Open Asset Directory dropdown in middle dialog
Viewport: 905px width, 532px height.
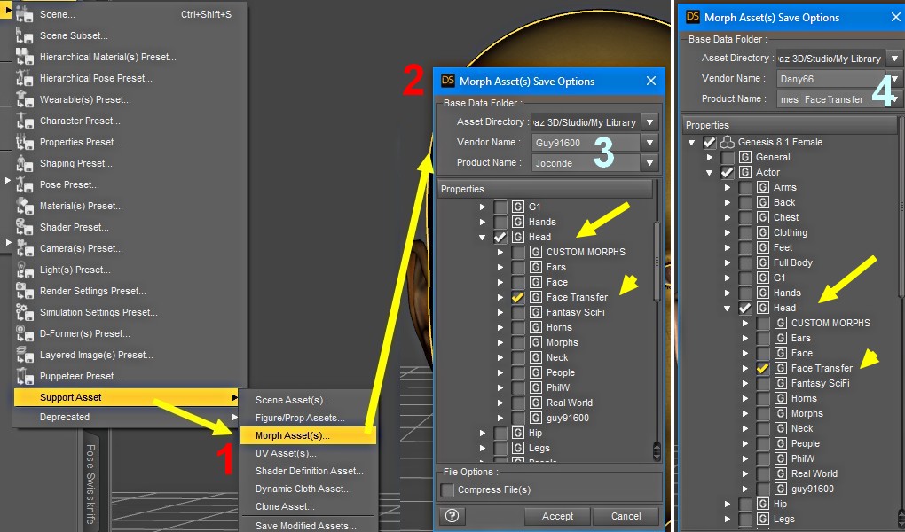click(x=649, y=122)
